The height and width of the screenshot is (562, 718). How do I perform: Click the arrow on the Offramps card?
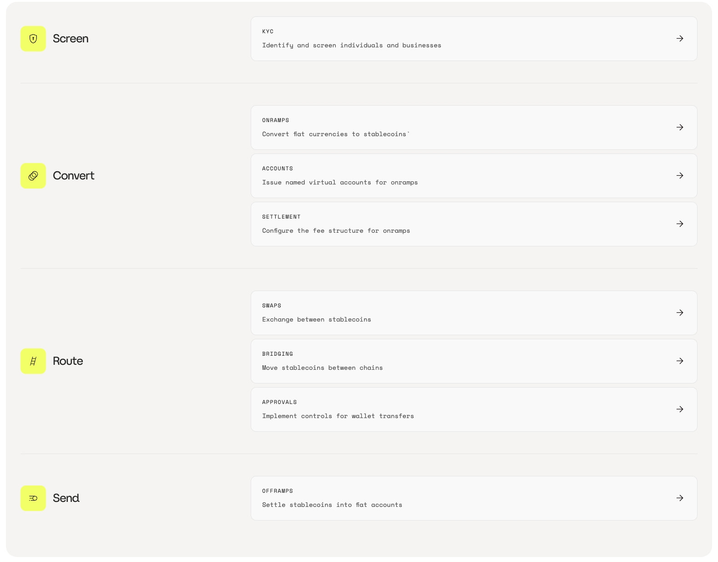pyautogui.click(x=680, y=498)
